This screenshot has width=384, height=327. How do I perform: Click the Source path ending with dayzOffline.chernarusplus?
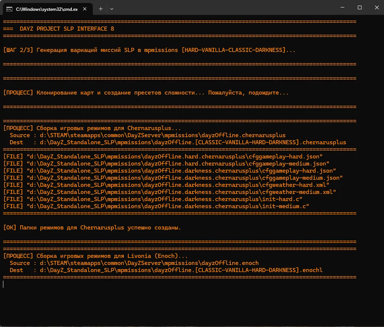click(x=163, y=135)
